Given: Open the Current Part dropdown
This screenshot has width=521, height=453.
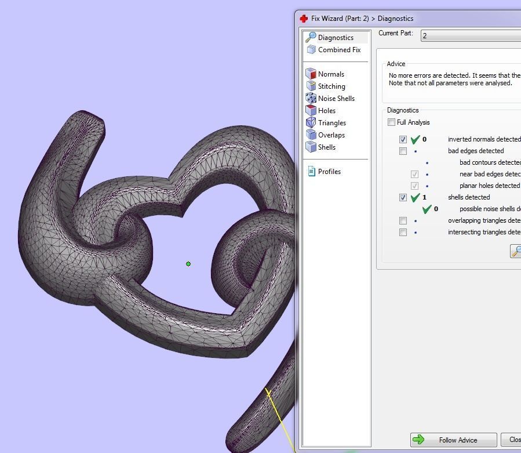Looking at the screenshot, I should pyautogui.click(x=471, y=35).
